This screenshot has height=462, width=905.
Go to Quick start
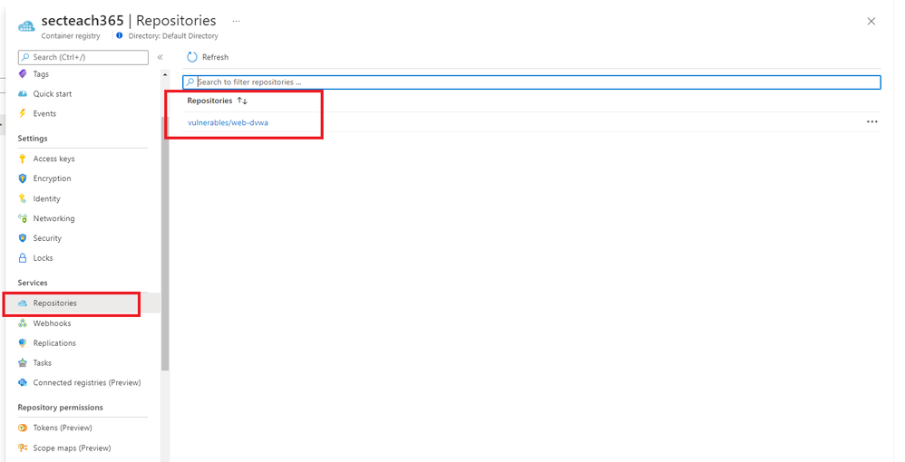[x=53, y=93]
